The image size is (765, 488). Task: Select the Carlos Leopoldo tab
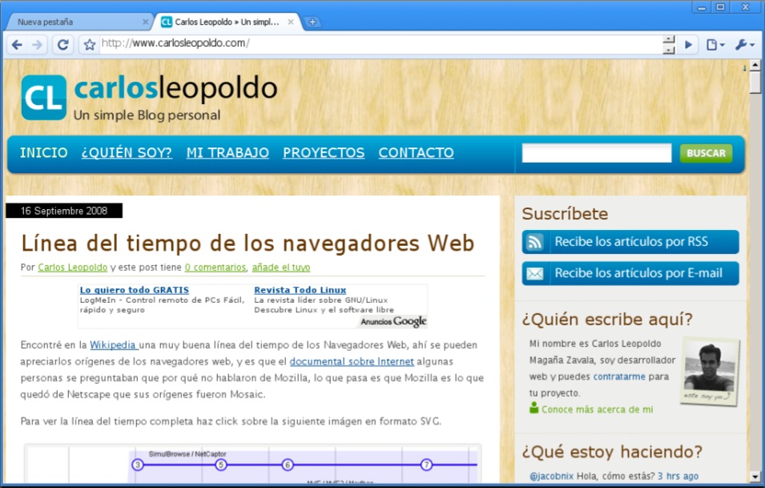click(227, 22)
